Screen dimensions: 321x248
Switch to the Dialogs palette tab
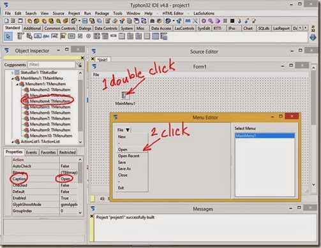tap(85, 29)
